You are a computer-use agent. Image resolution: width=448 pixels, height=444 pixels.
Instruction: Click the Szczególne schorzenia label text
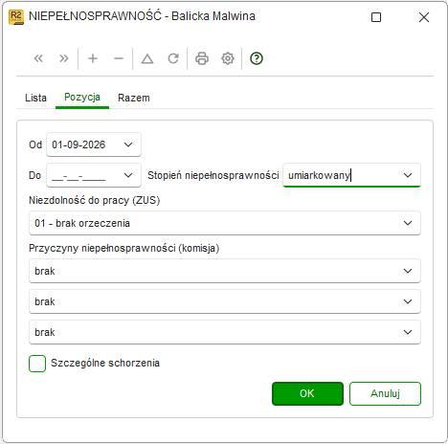coord(105,363)
